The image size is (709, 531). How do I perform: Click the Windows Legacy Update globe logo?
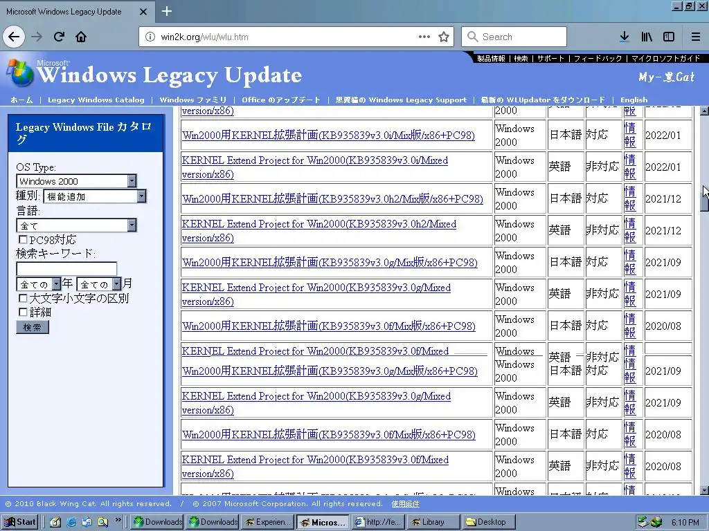[x=20, y=72]
